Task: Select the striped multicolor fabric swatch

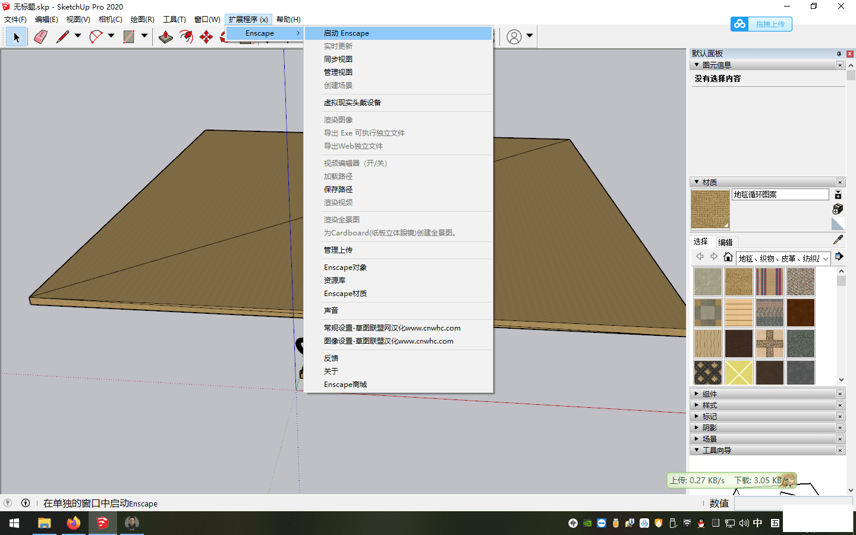Action: tap(770, 282)
